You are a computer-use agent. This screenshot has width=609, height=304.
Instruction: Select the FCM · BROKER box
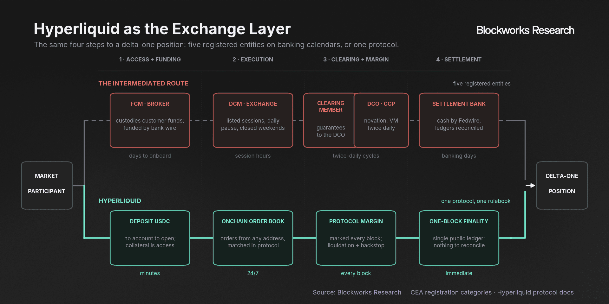tap(150, 120)
